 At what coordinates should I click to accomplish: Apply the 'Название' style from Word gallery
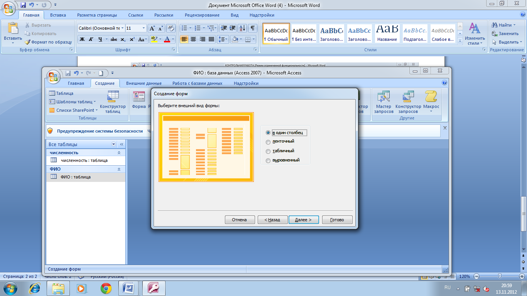[387, 34]
